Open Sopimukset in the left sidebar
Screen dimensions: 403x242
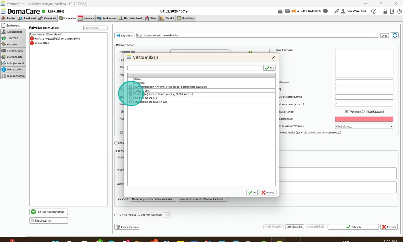[x=13, y=26]
